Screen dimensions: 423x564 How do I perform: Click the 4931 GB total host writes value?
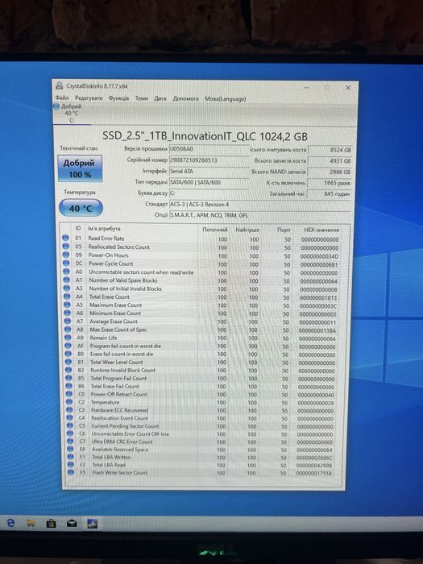330,161
